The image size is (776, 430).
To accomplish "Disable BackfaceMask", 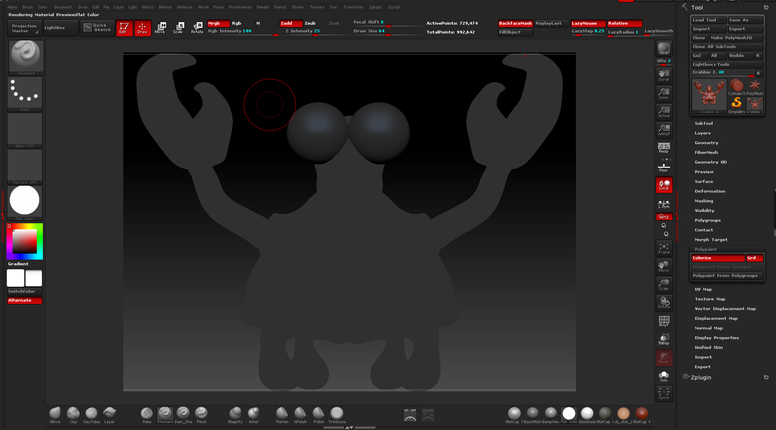I will point(515,23).
